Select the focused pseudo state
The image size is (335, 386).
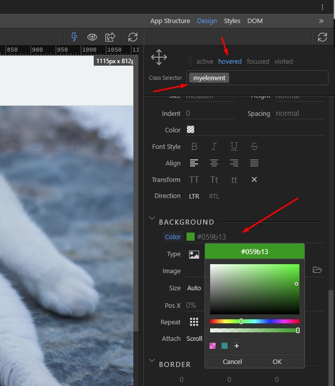coord(258,61)
